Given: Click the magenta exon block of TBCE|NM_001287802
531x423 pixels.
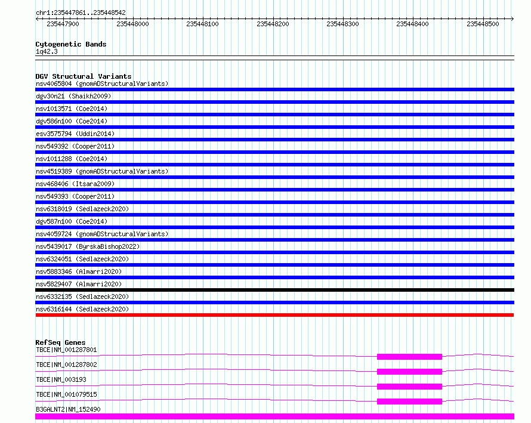Looking at the screenshot, I should tap(409, 372).
